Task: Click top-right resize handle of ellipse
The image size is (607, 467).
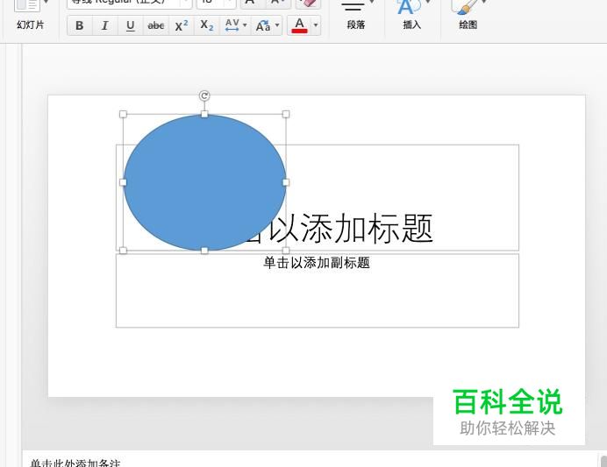Action: (286, 114)
